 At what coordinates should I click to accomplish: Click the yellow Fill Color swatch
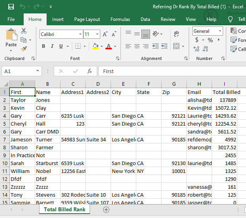click(x=95, y=46)
